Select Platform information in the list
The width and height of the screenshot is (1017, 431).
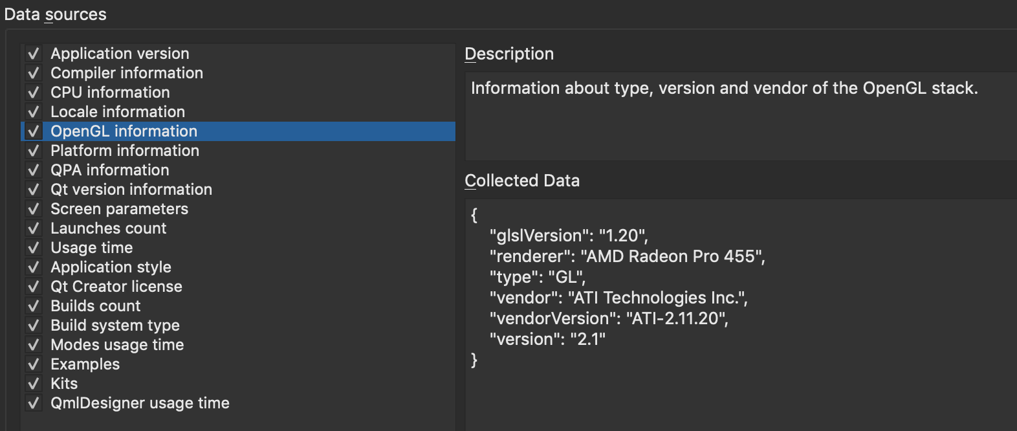pyautogui.click(x=125, y=151)
